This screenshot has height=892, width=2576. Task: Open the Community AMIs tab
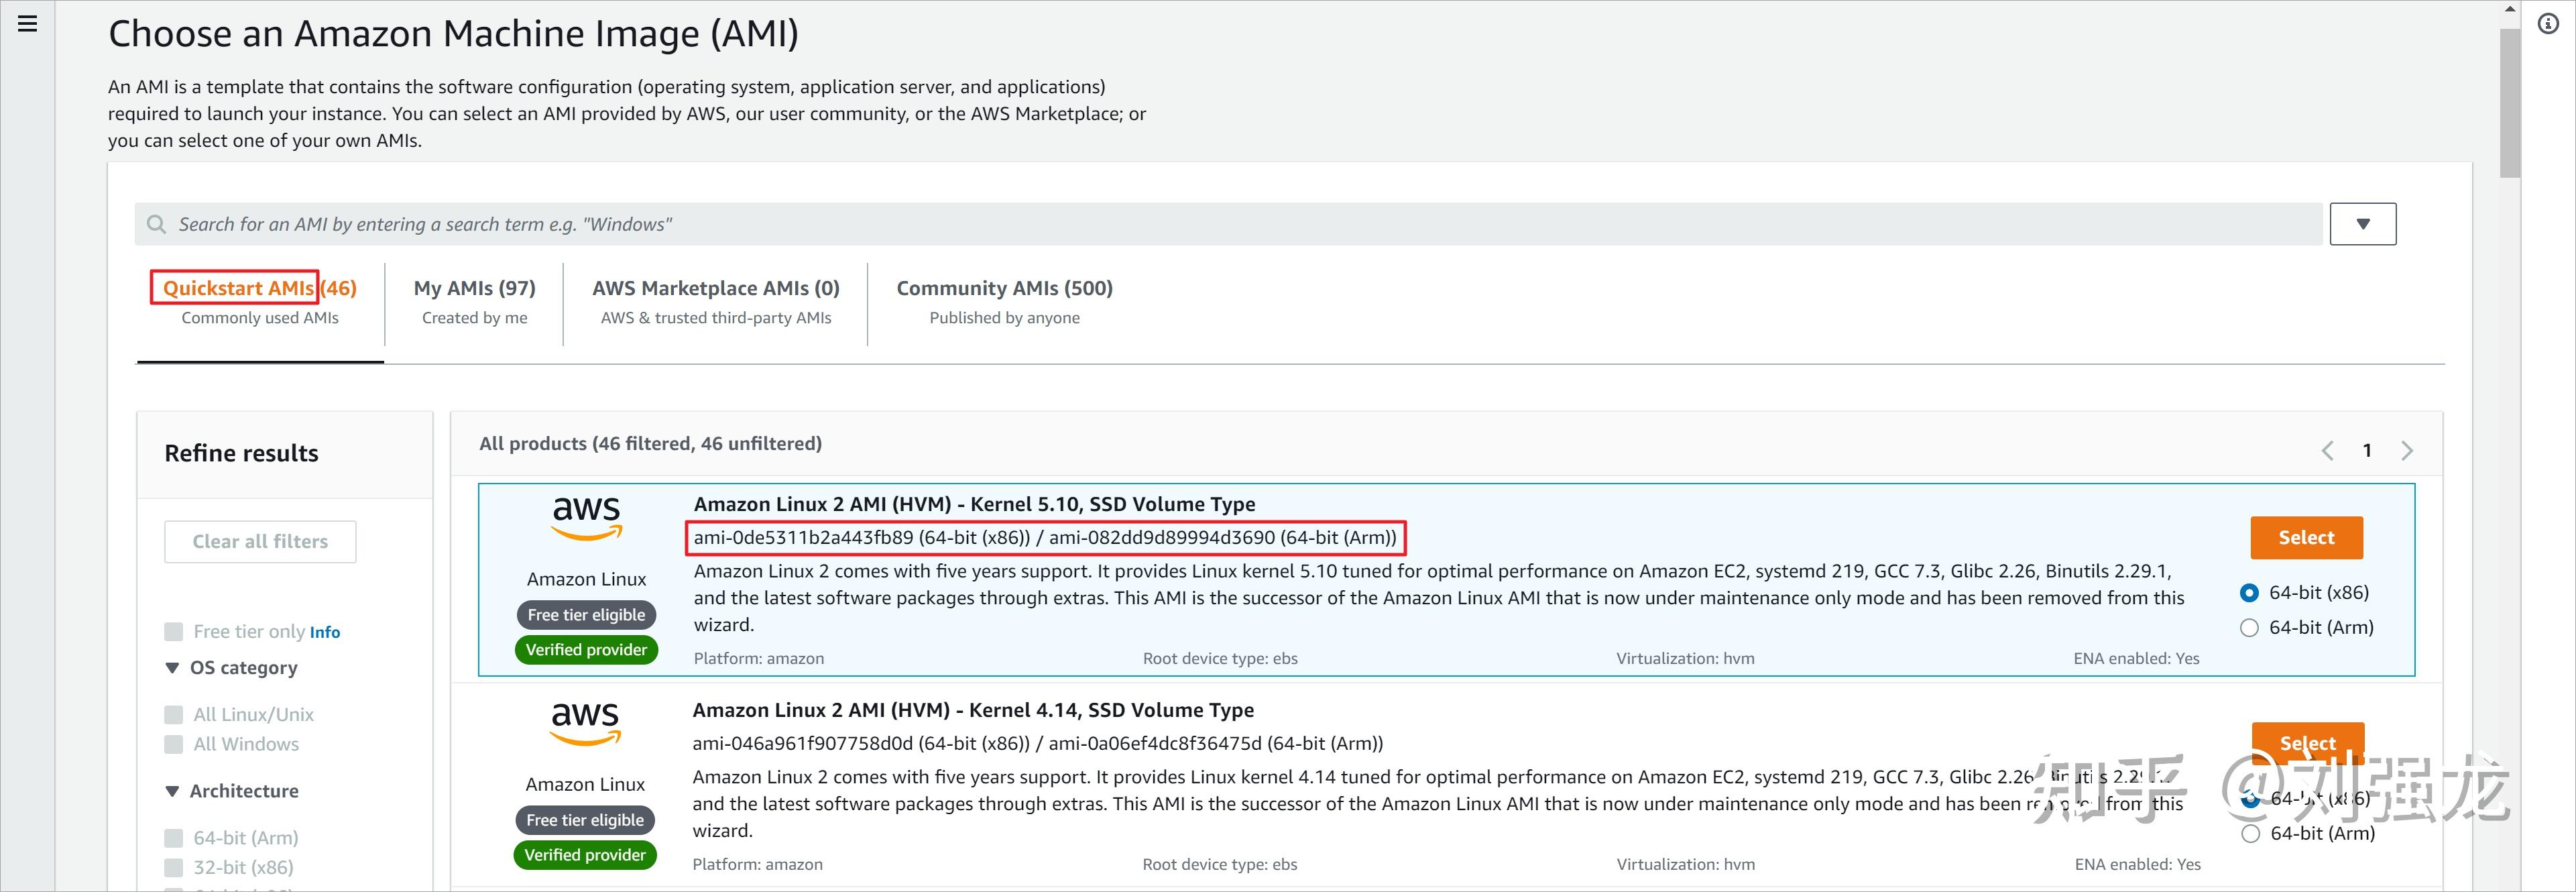[x=1004, y=287]
